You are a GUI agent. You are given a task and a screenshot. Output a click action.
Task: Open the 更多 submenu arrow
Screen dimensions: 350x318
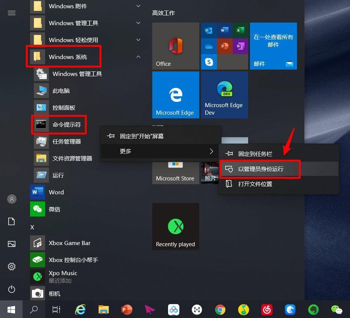point(211,151)
